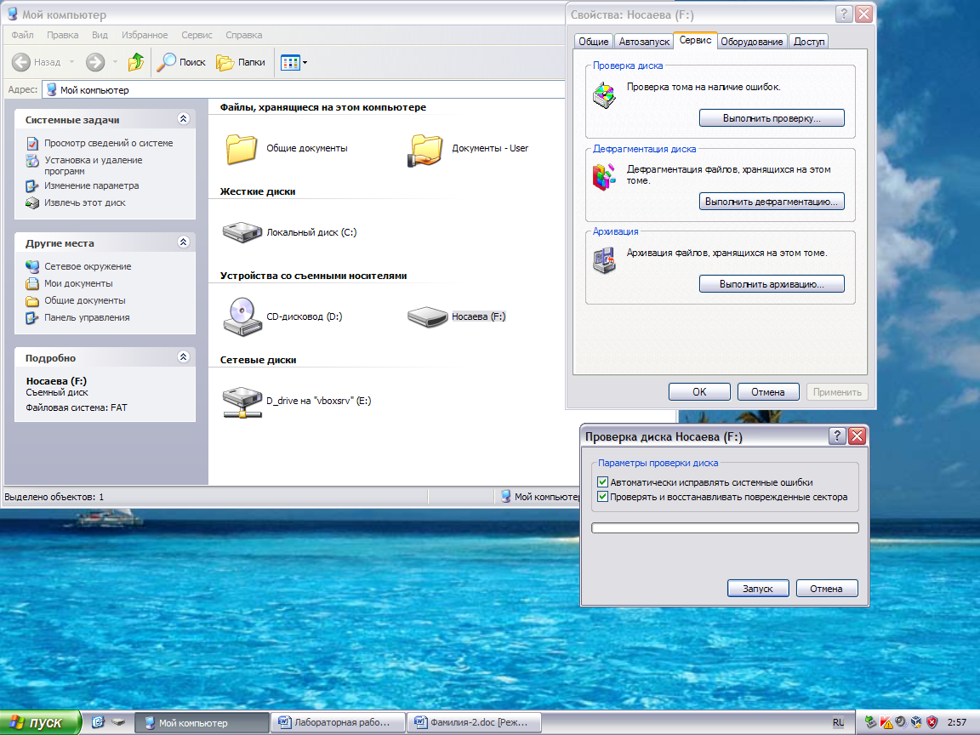Click Выполнить дефрагментацию button
This screenshot has width=980, height=735.
tap(772, 202)
